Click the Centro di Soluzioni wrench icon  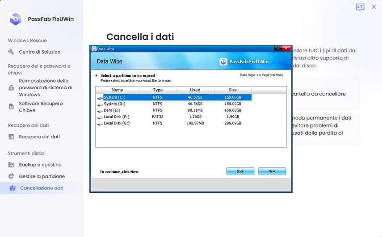(x=12, y=52)
